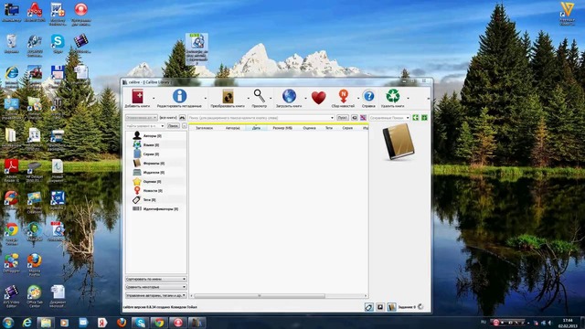The width and height of the screenshot is (585, 329).
Task: Open Google Chrome from the taskbar
Action: 159,323
